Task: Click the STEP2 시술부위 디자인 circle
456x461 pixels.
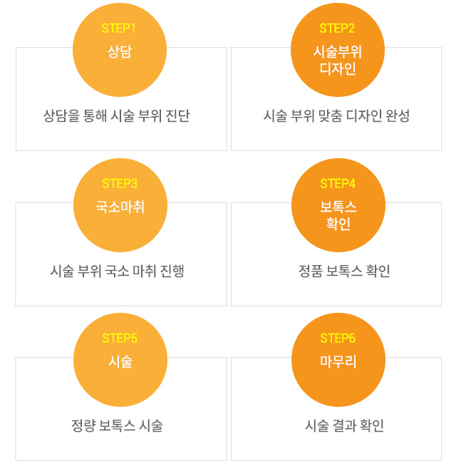Action: click(338, 50)
